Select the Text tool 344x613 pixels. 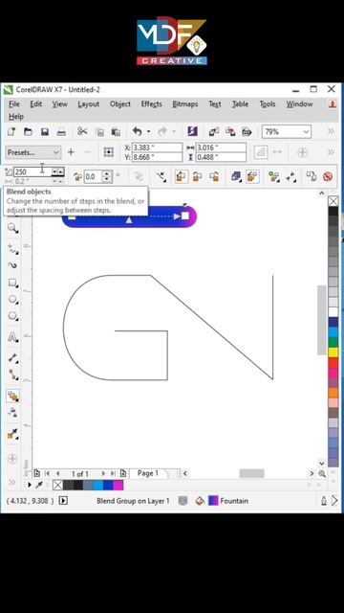pos(12,337)
